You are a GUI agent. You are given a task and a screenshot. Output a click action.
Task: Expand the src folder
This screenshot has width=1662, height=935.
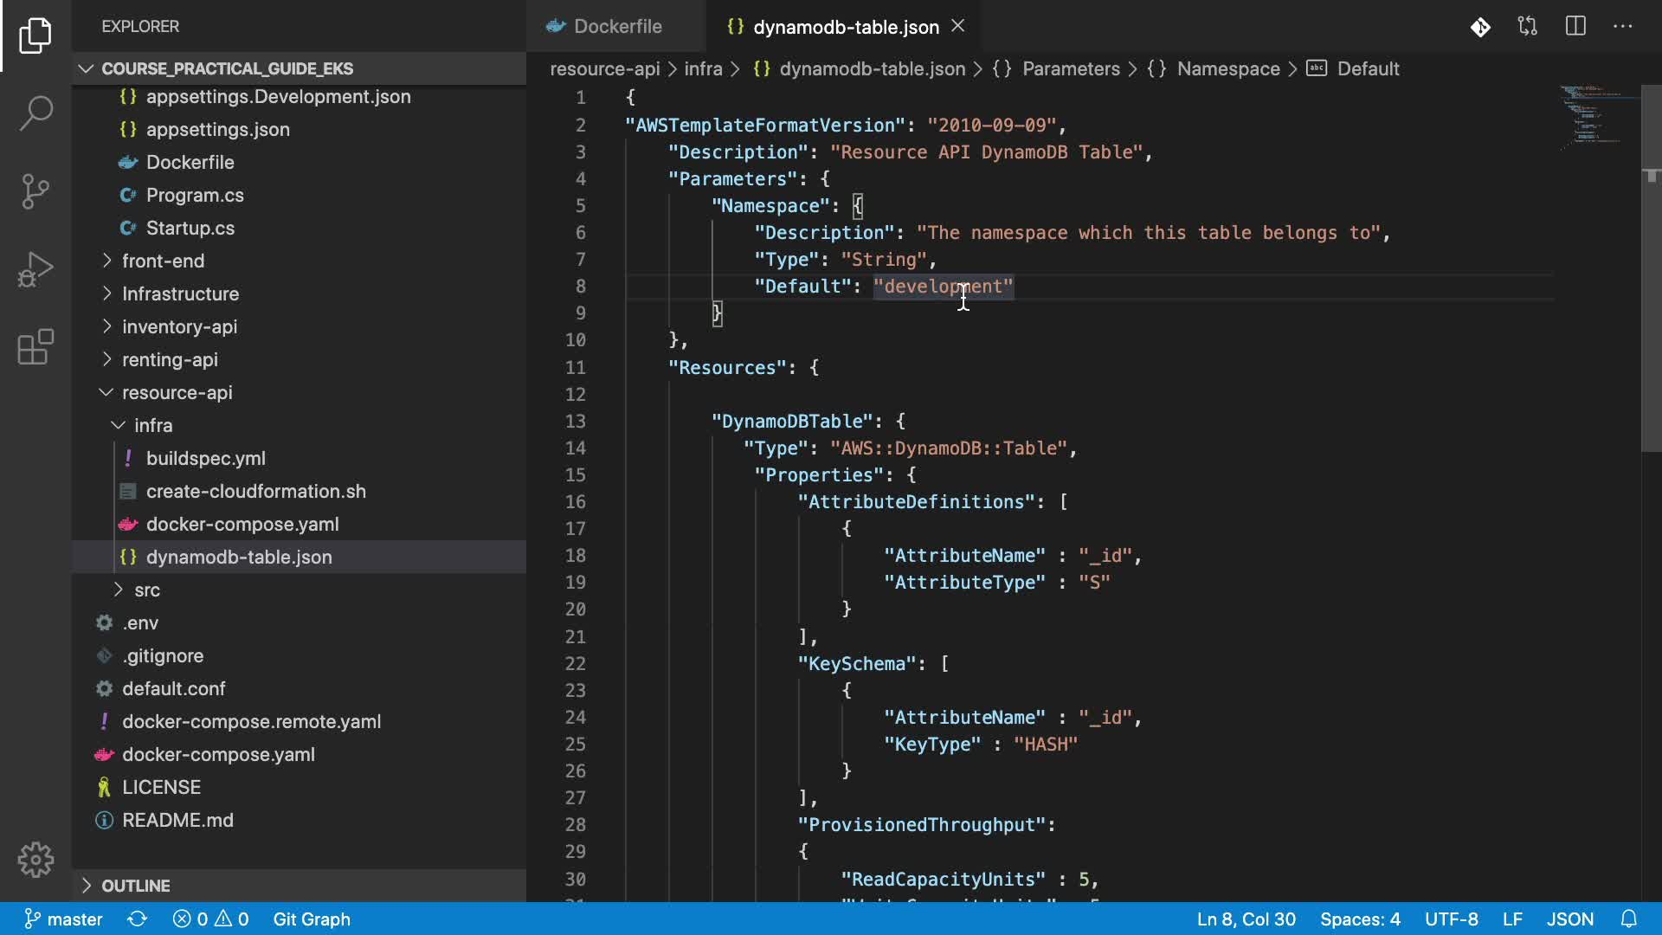tap(147, 590)
